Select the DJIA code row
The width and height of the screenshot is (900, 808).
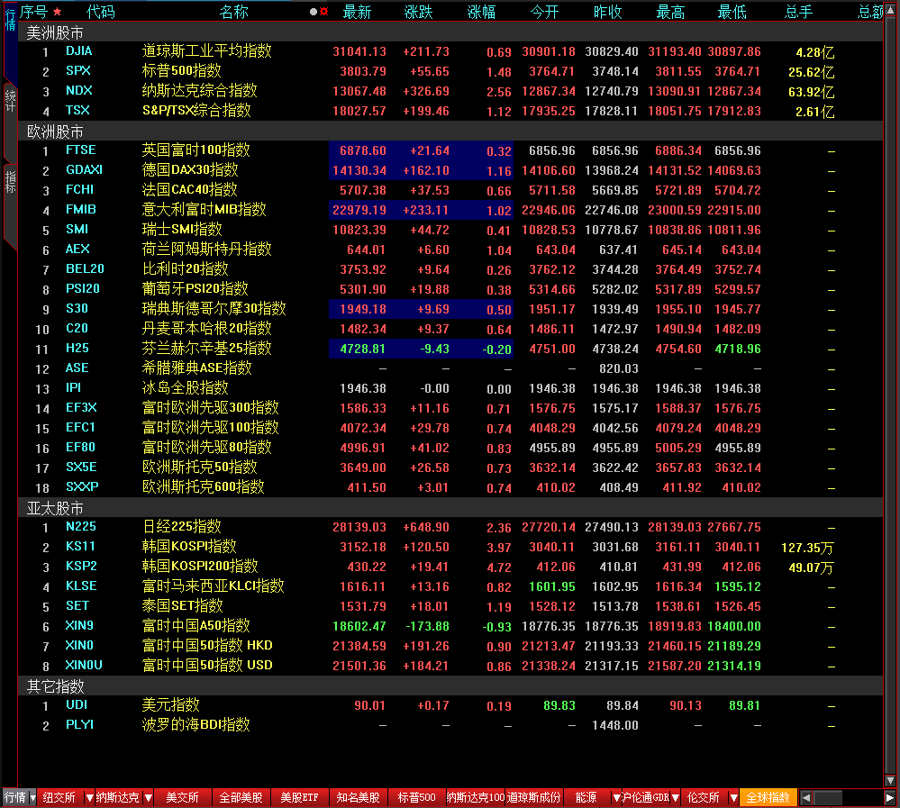[78, 51]
